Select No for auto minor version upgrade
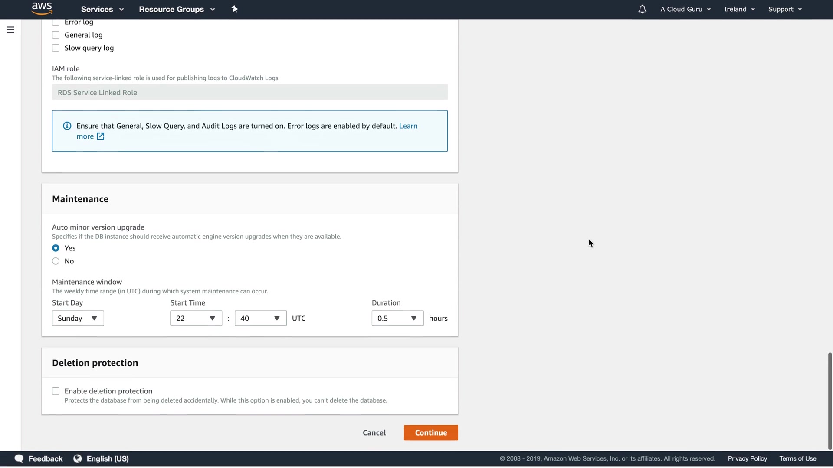 56,261
